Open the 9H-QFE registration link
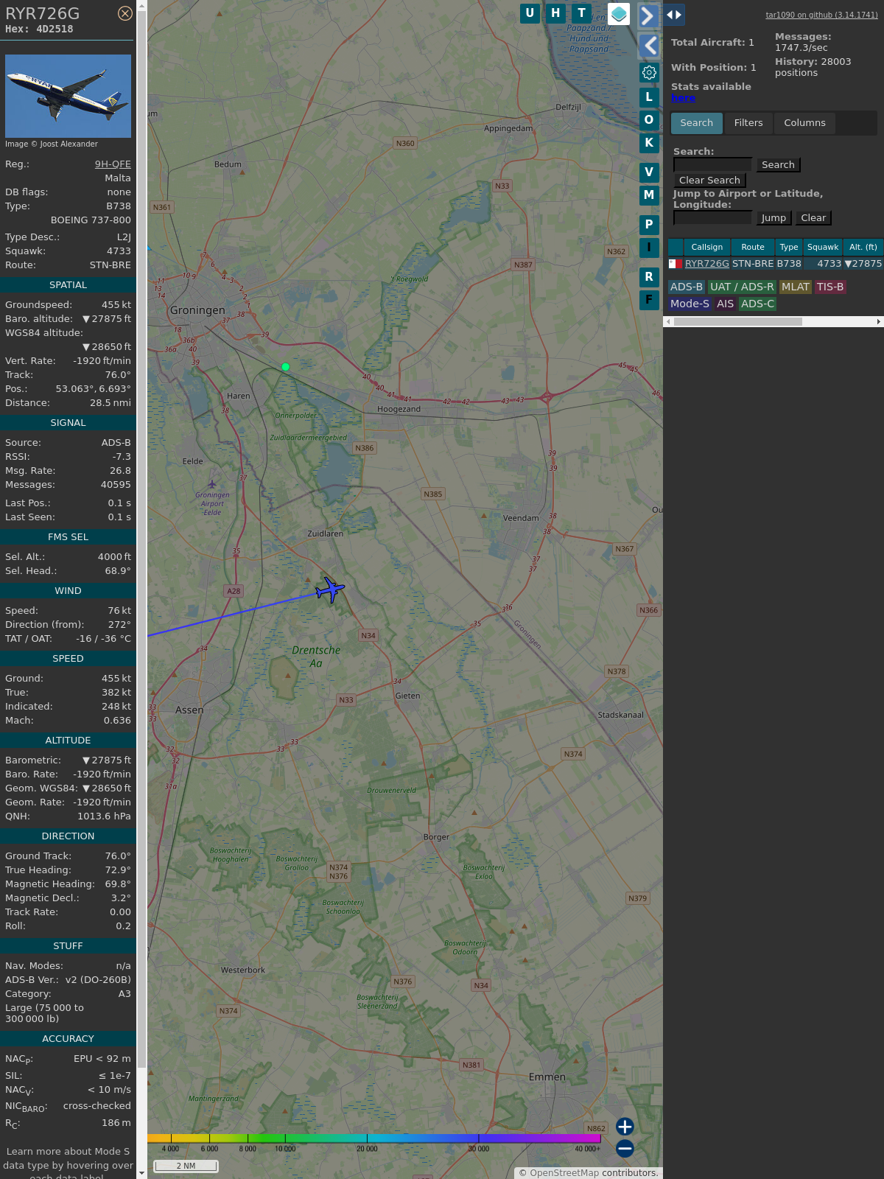 [113, 164]
